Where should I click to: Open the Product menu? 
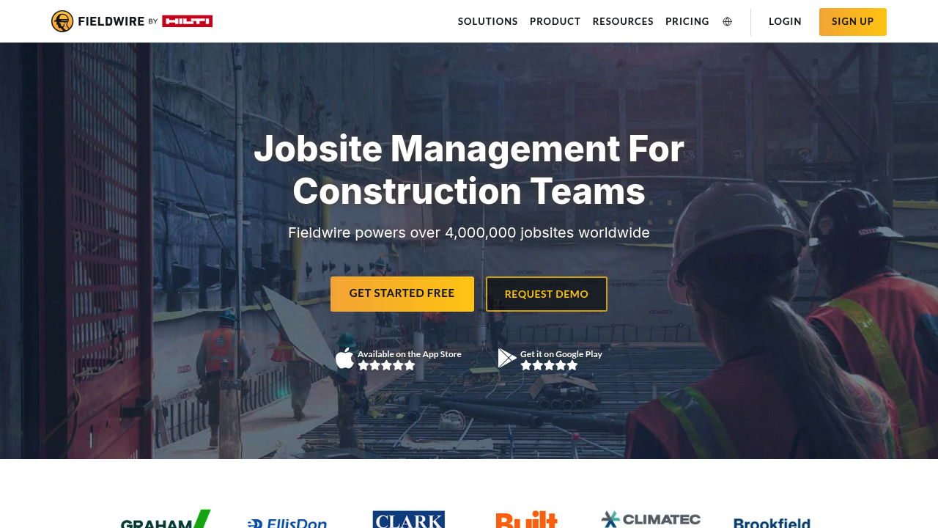pos(555,21)
